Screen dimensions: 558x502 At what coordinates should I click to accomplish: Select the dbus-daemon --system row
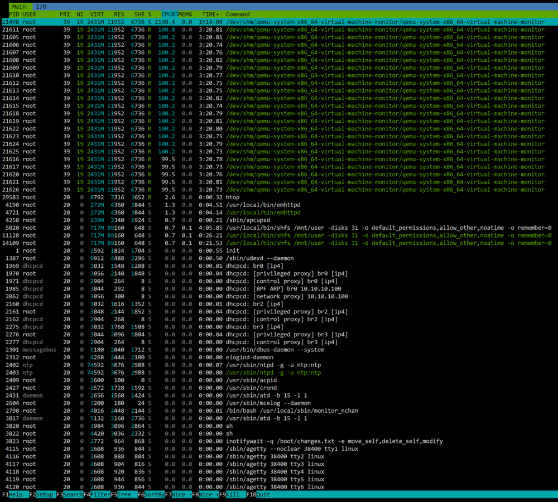[279, 350]
